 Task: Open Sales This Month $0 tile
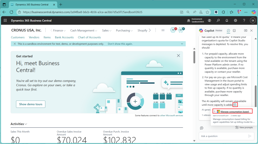pos(20,137)
